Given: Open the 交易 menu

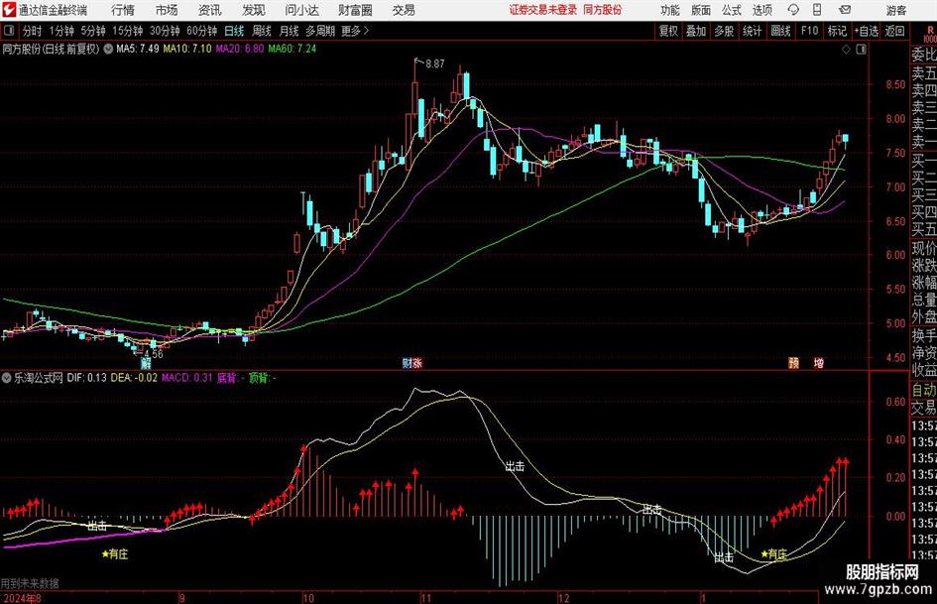Looking at the screenshot, I should click(x=404, y=10).
